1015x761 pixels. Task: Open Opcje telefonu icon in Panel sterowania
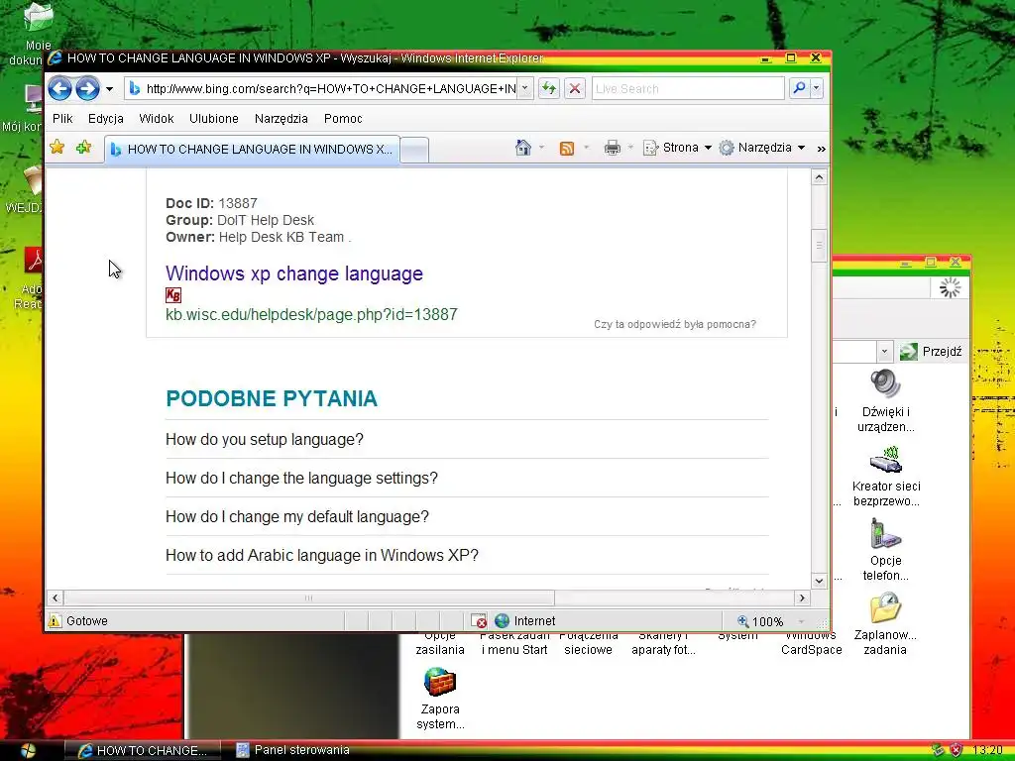885,550
